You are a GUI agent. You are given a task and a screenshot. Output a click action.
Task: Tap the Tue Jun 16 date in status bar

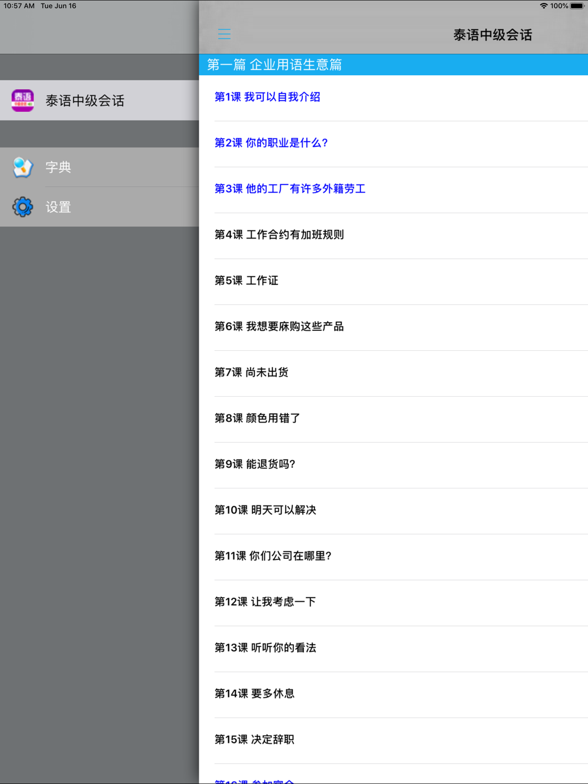[58, 6]
